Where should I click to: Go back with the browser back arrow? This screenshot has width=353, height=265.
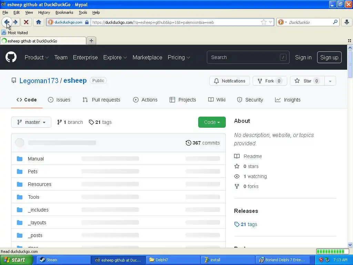click(7, 22)
